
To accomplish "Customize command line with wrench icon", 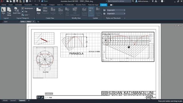I will point(42,97).
